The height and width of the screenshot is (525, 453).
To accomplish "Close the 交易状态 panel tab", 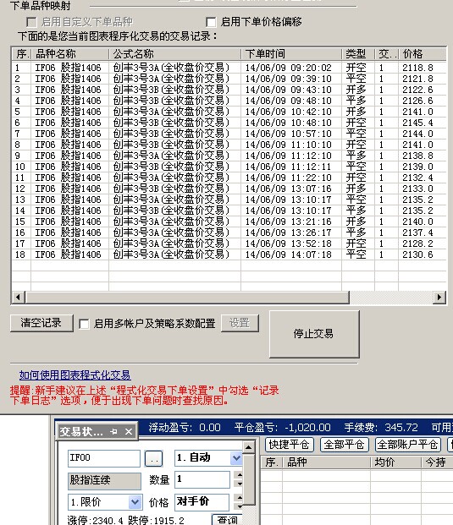I will 129,432.
